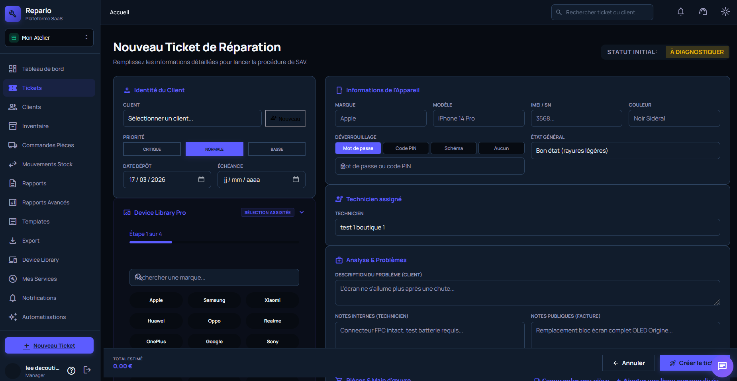Select the CRITIQUE priority option
Screen dimensions: 737x381
pyautogui.click(x=152, y=149)
